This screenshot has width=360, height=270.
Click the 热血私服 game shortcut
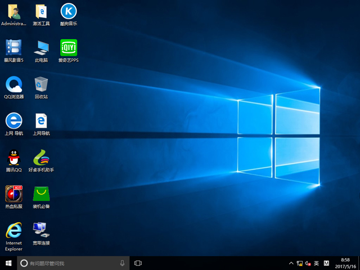point(13,194)
